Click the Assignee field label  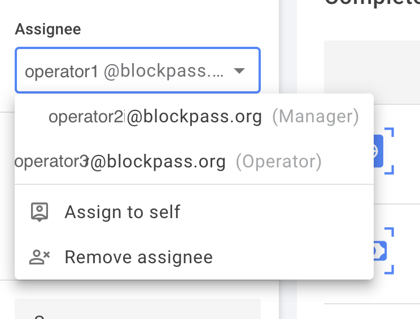point(48,29)
